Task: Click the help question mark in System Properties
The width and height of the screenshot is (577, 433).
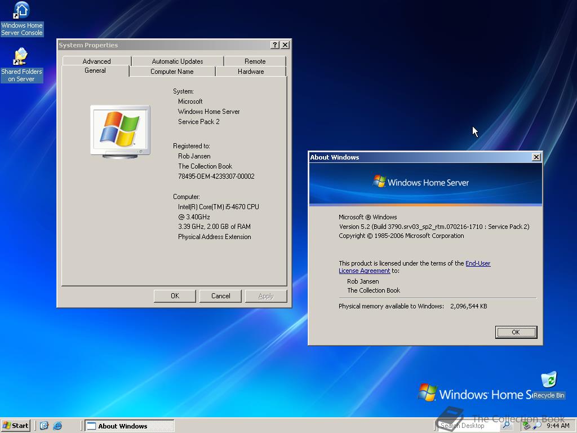Action: coord(274,45)
